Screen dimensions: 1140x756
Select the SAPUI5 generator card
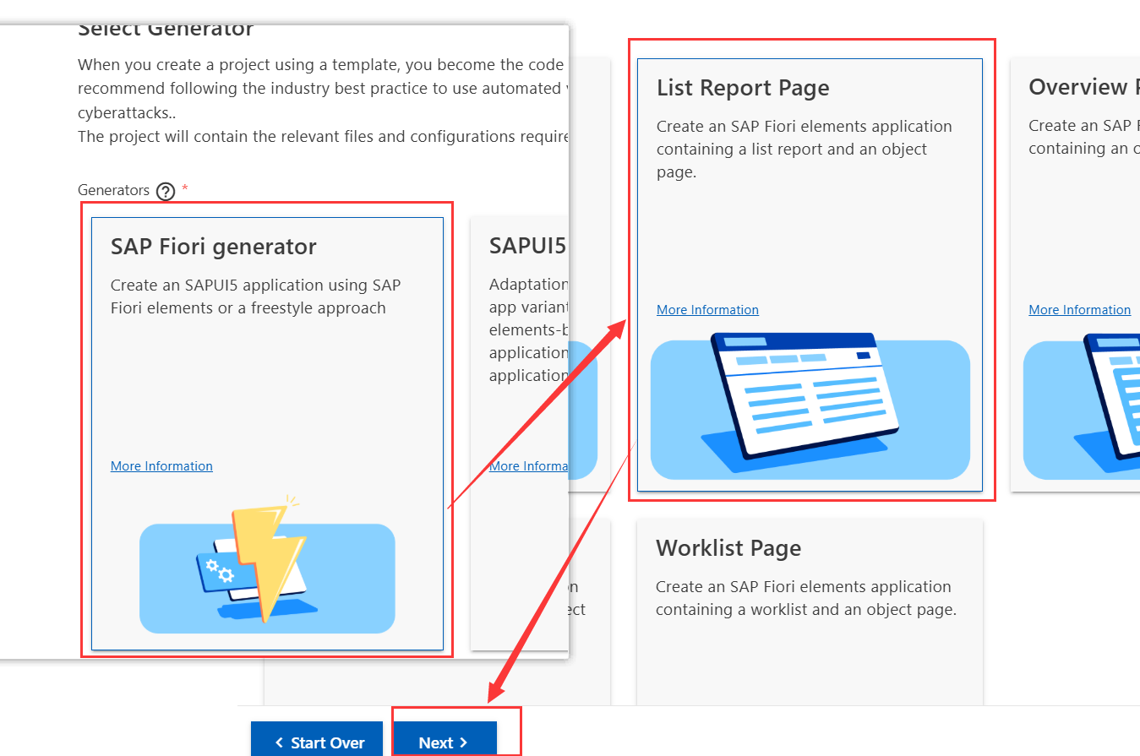519,433
